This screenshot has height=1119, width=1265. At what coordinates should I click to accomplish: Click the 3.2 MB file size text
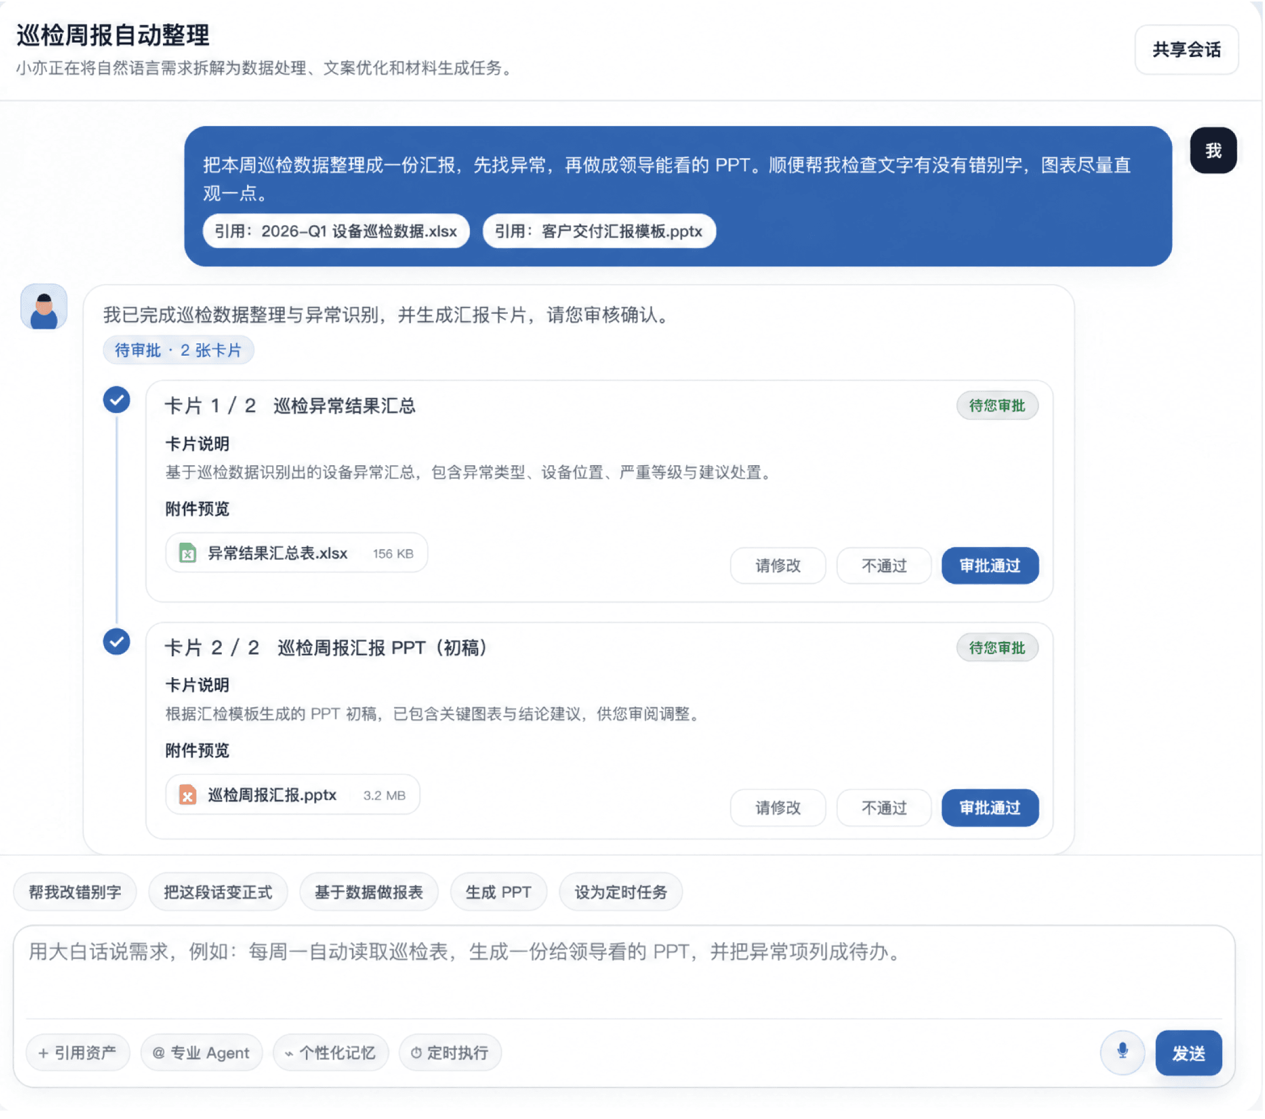(385, 795)
